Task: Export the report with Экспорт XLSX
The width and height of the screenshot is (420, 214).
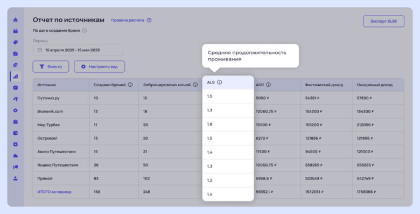Action: pos(383,21)
